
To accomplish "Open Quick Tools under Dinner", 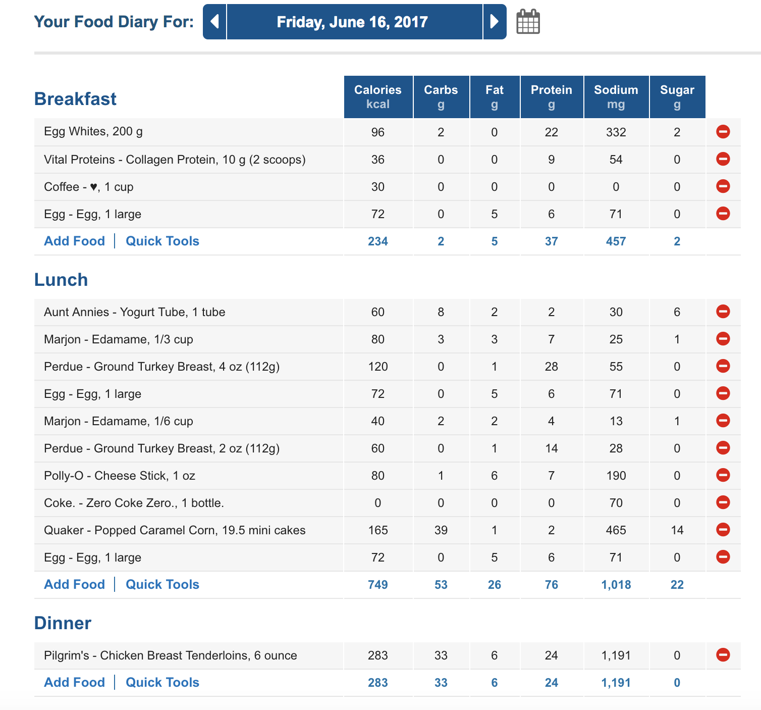I will [x=162, y=682].
